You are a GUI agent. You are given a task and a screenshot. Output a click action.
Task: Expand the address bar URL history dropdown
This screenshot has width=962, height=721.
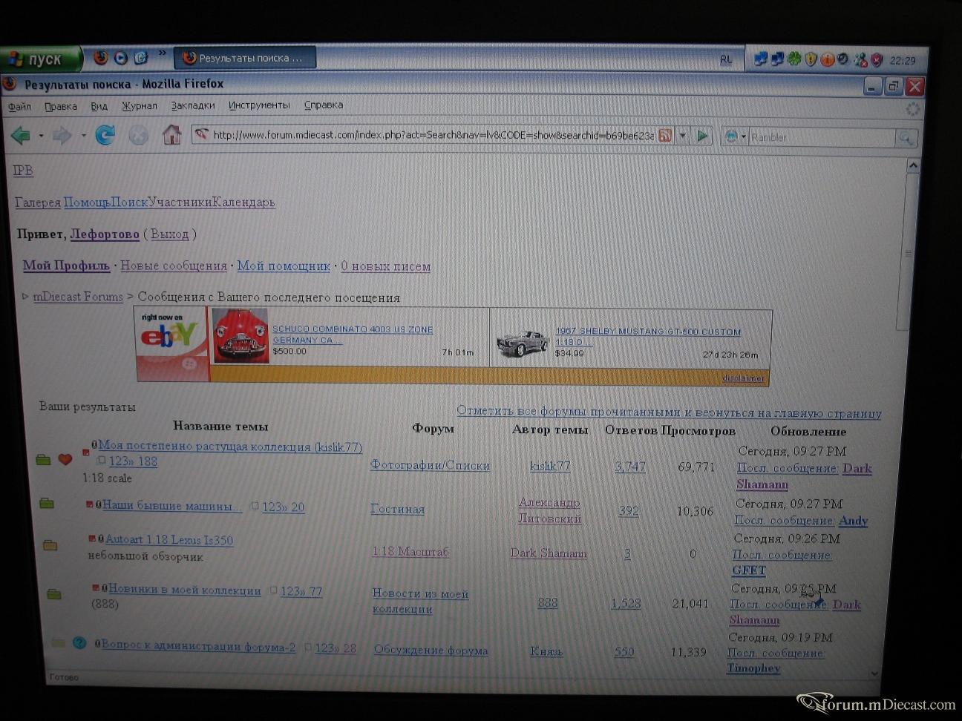[x=683, y=136]
